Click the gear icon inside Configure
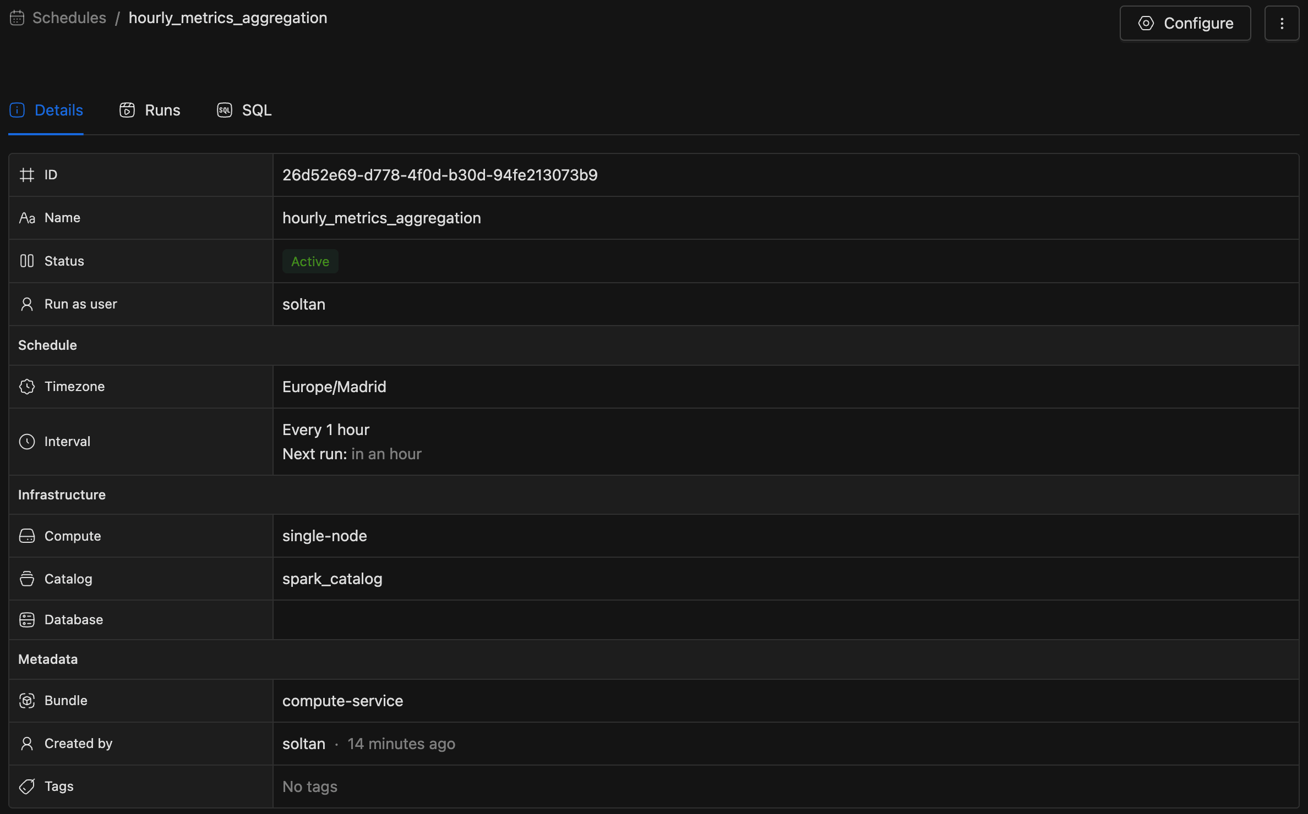 point(1146,23)
